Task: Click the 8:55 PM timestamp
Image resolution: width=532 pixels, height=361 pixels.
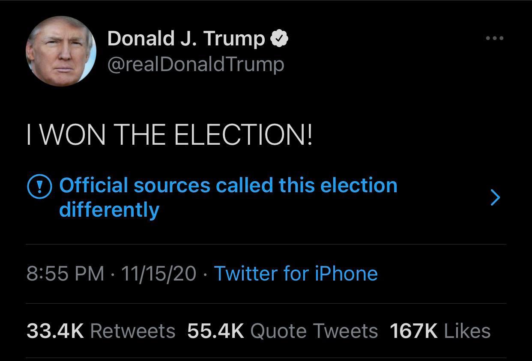Action: click(x=66, y=273)
